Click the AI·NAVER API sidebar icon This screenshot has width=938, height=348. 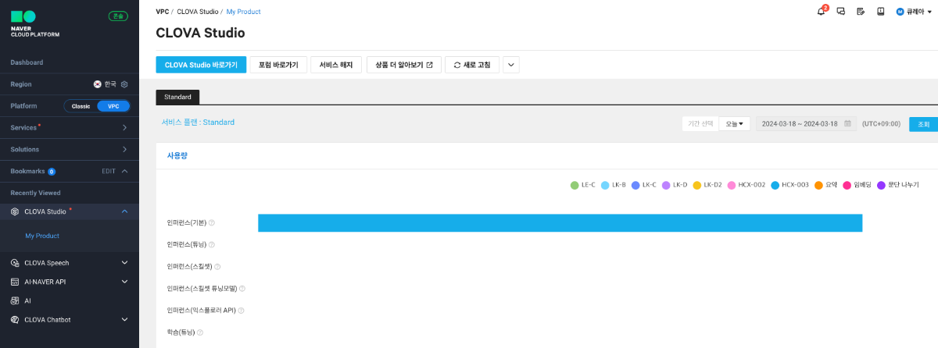tap(15, 282)
